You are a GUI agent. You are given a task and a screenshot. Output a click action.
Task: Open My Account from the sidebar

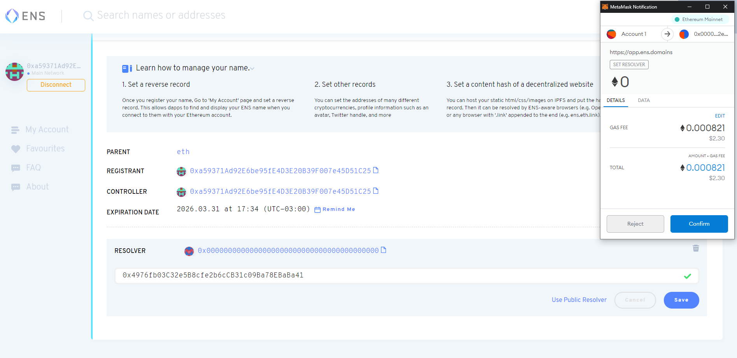[x=47, y=130]
